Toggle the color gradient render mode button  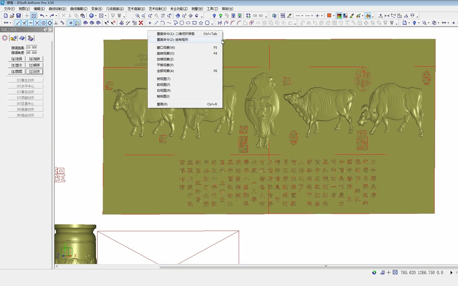pos(339,16)
